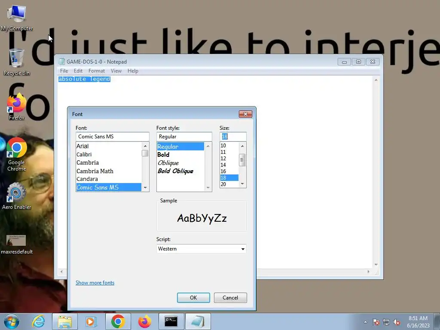Image resolution: width=440 pixels, height=330 pixels.
Task: Open the View menu in Notepad
Action: click(x=116, y=71)
